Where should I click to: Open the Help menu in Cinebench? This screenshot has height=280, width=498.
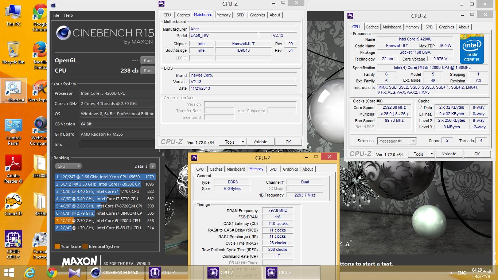click(x=69, y=15)
